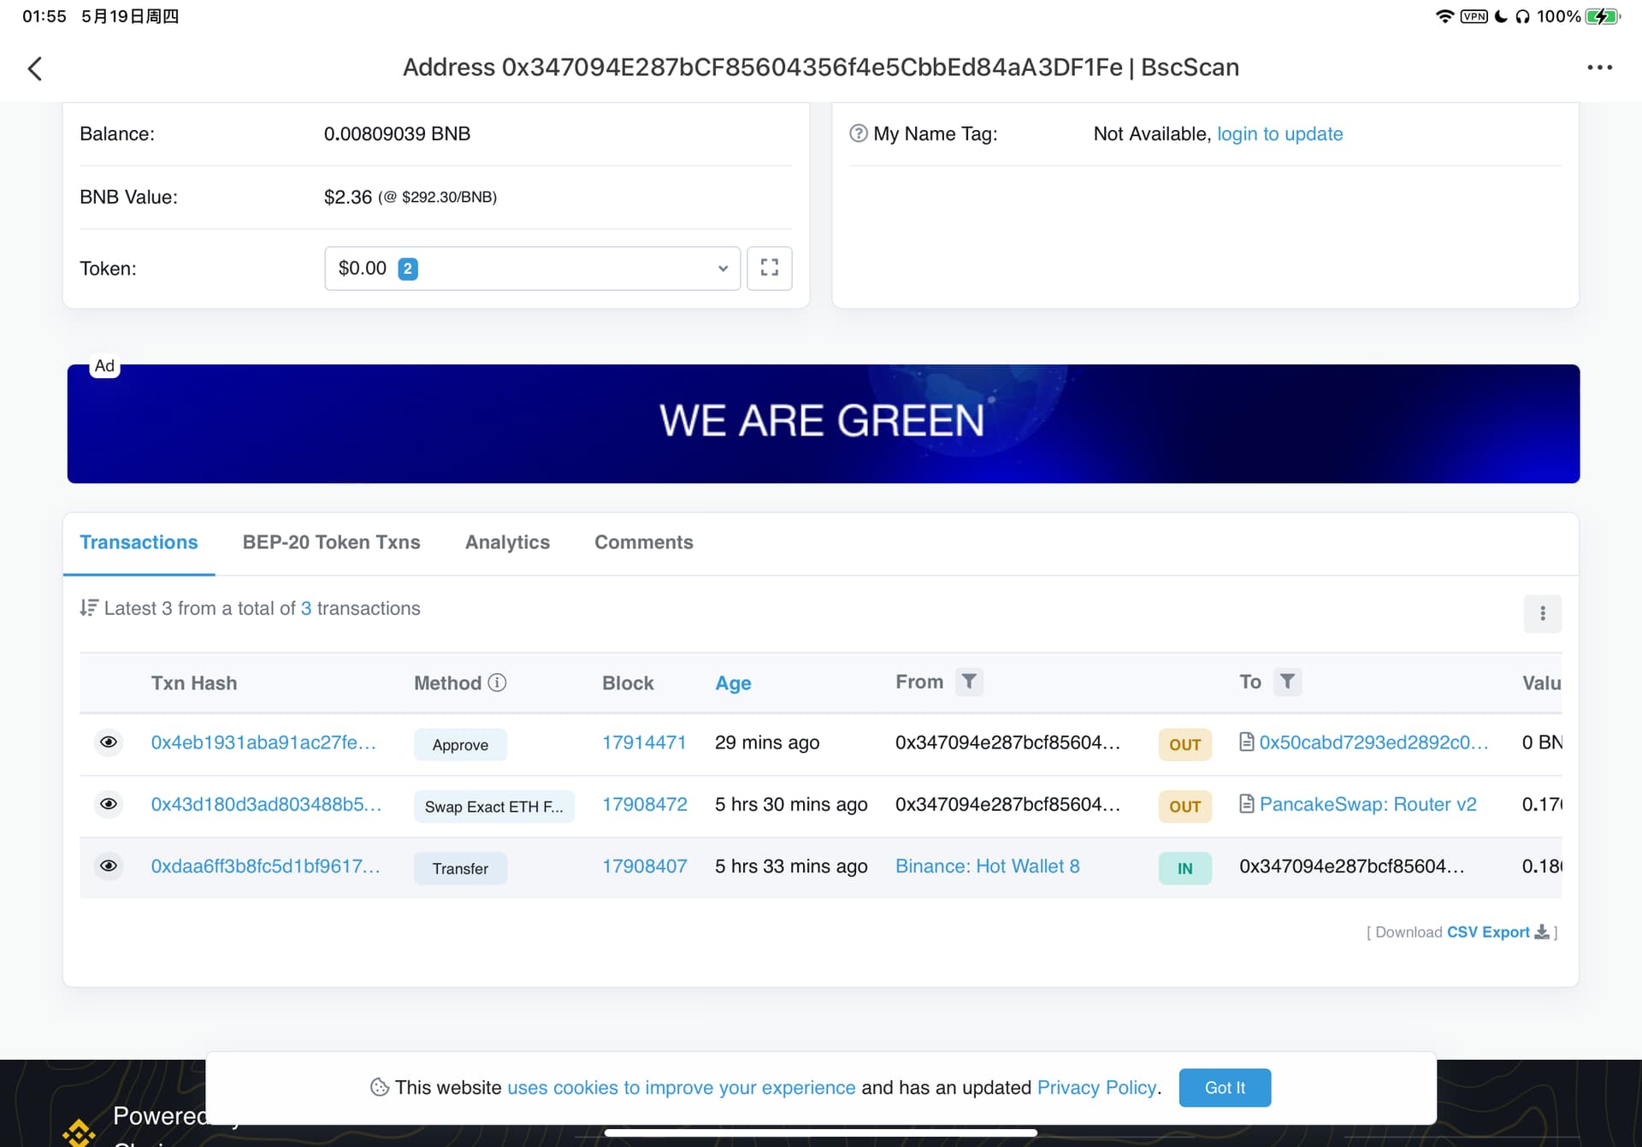Toggle the Age column format

(x=733, y=683)
